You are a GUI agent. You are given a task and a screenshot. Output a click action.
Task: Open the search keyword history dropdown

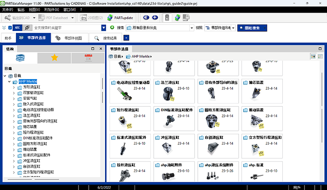103,28
